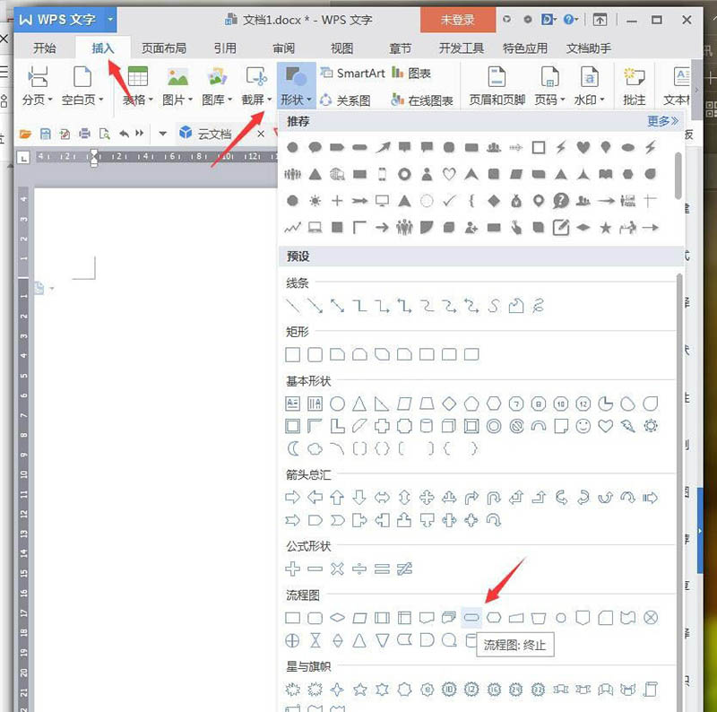717x712 pixels.
Task: Open the 引用 tab
Action: tap(225, 48)
